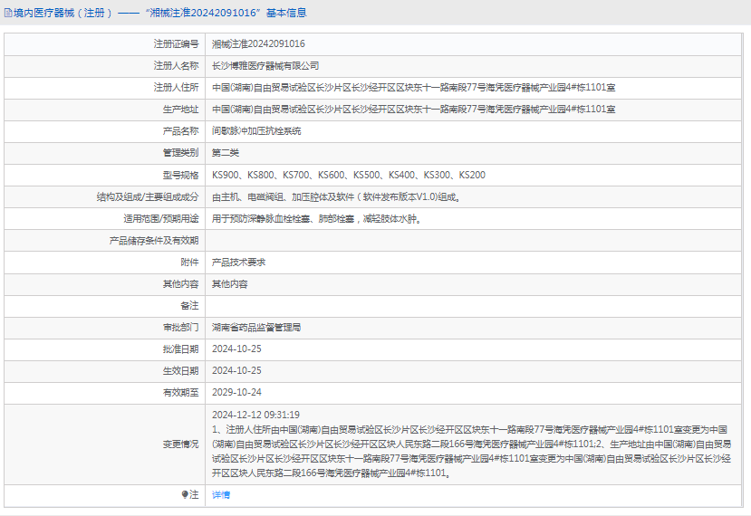This screenshot has width=751, height=516.
Task: Click the 审批部门 label
Action: tap(180, 328)
